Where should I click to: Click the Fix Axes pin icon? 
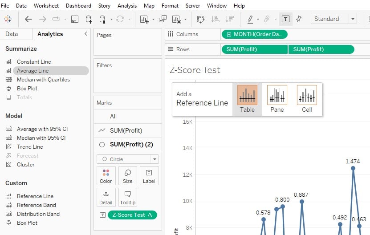tap(299, 19)
